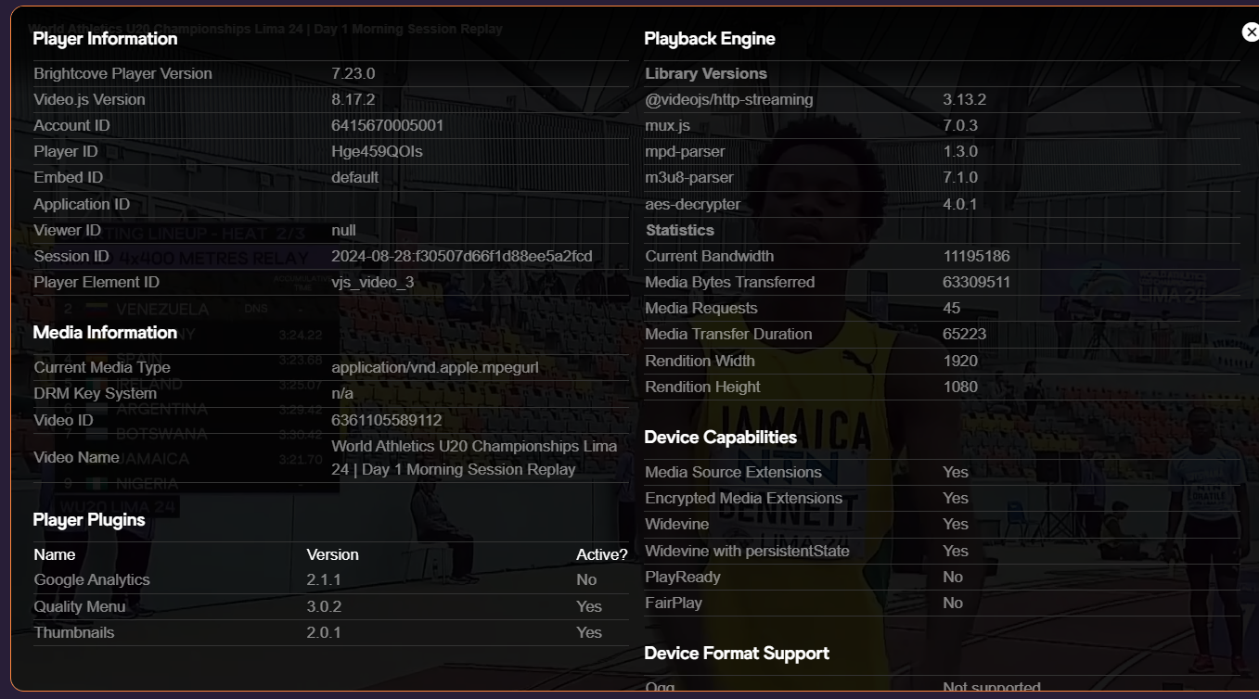Click the Current Media Type label
The width and height of the screenshot is (1259, 699).
pos(102,367)
